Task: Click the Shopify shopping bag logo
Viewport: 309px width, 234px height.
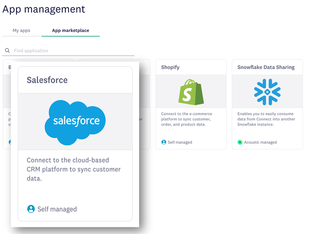Action: [191, 92]
